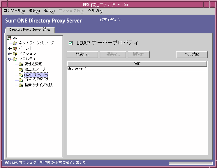Click the アクション lightning folder icon
The height and width of the screenshot is (168, 217).
point(15,54)
